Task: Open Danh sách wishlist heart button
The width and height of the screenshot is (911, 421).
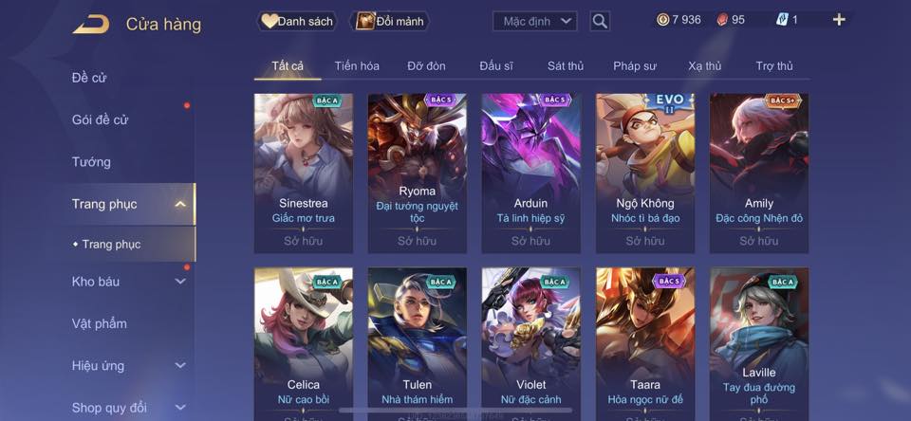Action: click(x=297, y=22)
